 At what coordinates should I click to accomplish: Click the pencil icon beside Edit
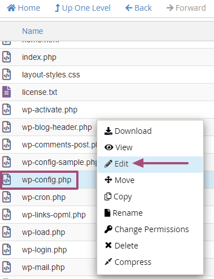pyautogui.click(x=108, y=164)
